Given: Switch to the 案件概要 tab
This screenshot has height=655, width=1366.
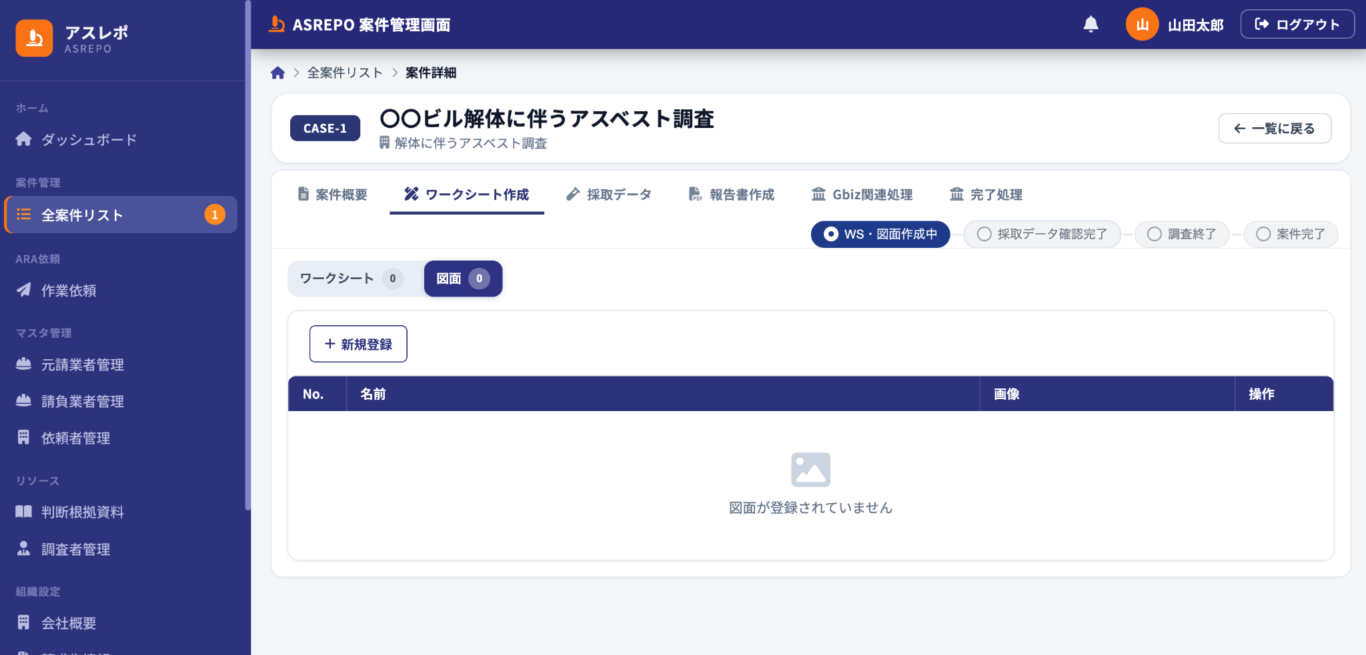Looking at the screenshot, I should pos(332,195).
